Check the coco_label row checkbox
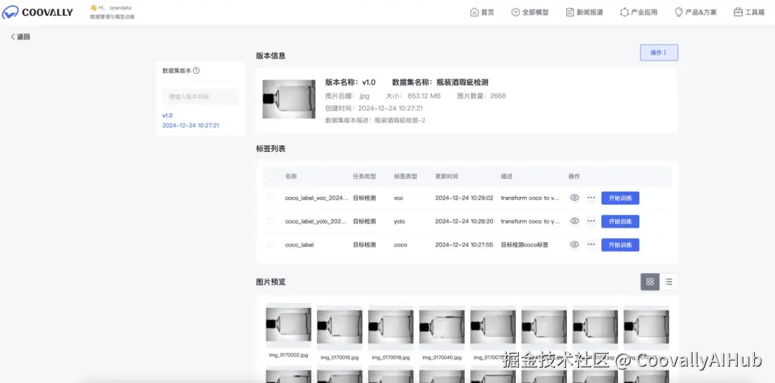This screenshot has width=775, height=383. tap(271, 245)
